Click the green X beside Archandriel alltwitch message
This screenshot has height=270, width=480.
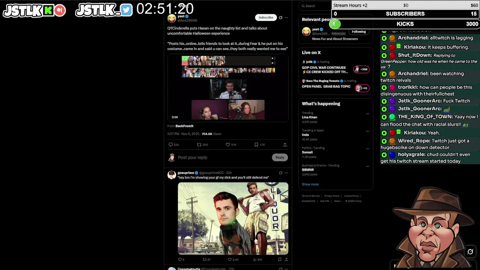click(x=384, y=38)
